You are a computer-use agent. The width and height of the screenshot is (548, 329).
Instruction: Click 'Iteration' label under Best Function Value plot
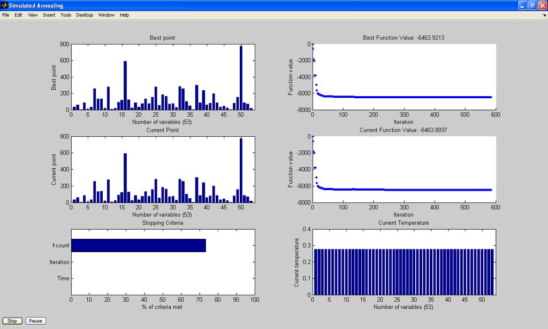click(404, 122)
